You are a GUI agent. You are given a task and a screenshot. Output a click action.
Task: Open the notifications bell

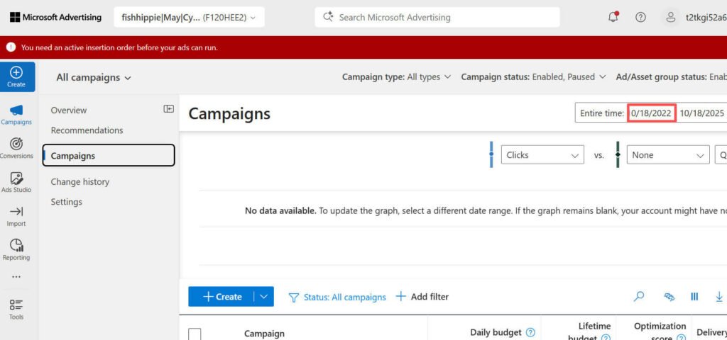(x=613, y=17)
